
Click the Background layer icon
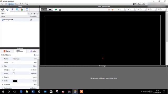point(3,20)
